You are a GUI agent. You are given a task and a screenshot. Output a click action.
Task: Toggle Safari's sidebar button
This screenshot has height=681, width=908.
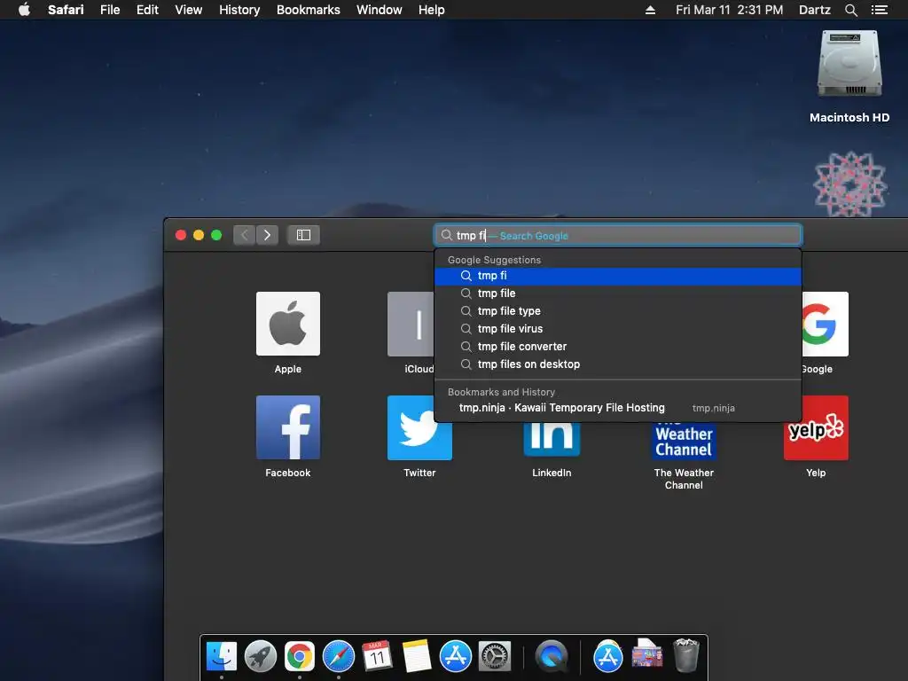(x=303, y=235)
